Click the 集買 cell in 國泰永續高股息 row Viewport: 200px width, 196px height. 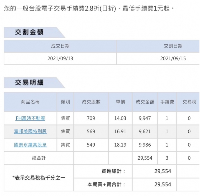click(x=65, y=145)
